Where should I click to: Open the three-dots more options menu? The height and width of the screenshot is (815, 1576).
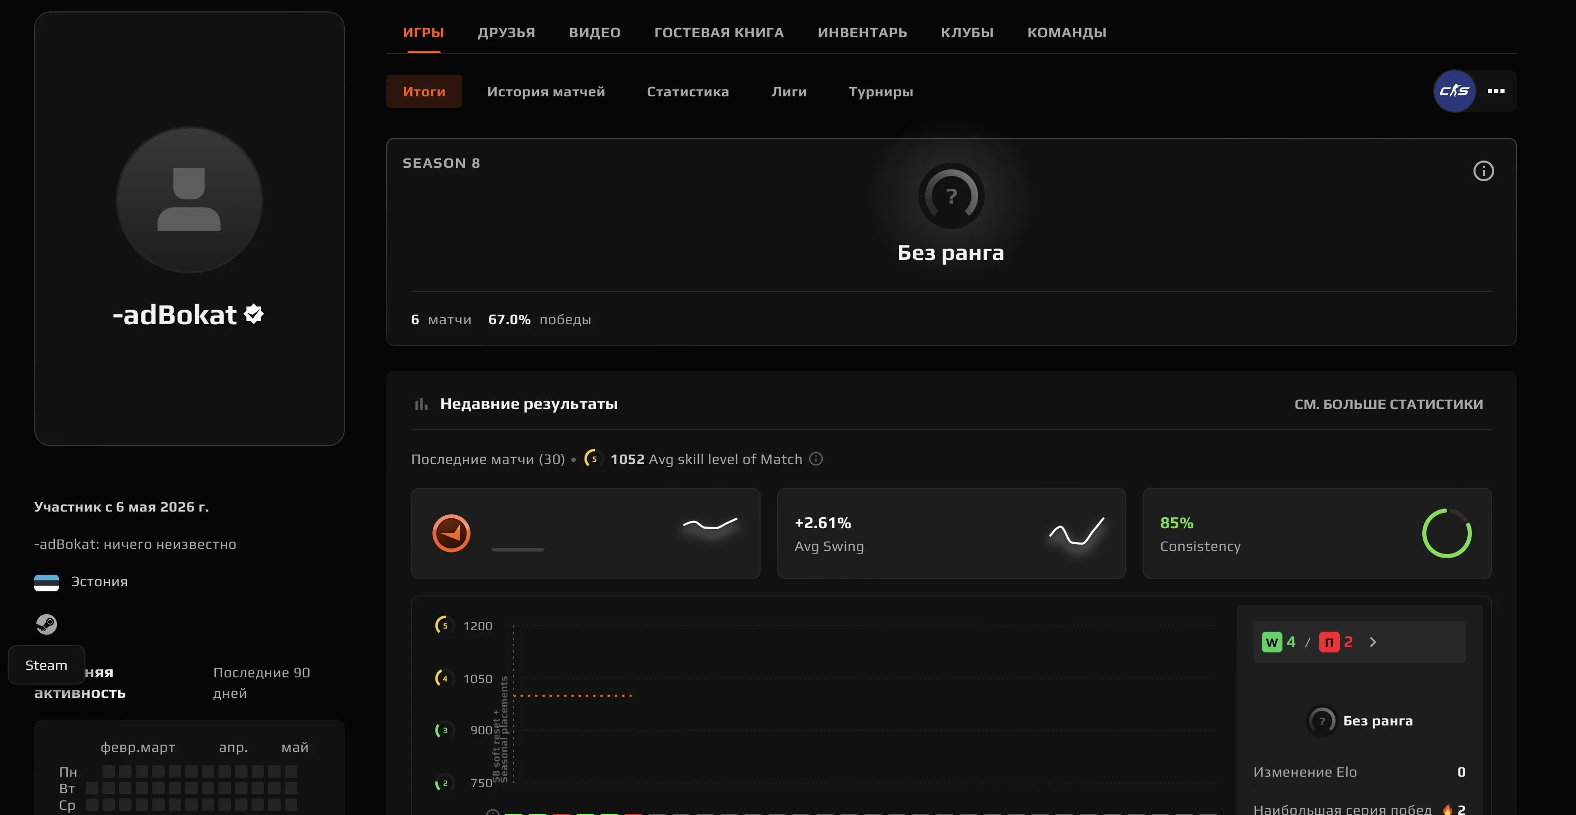[1496, 91]
